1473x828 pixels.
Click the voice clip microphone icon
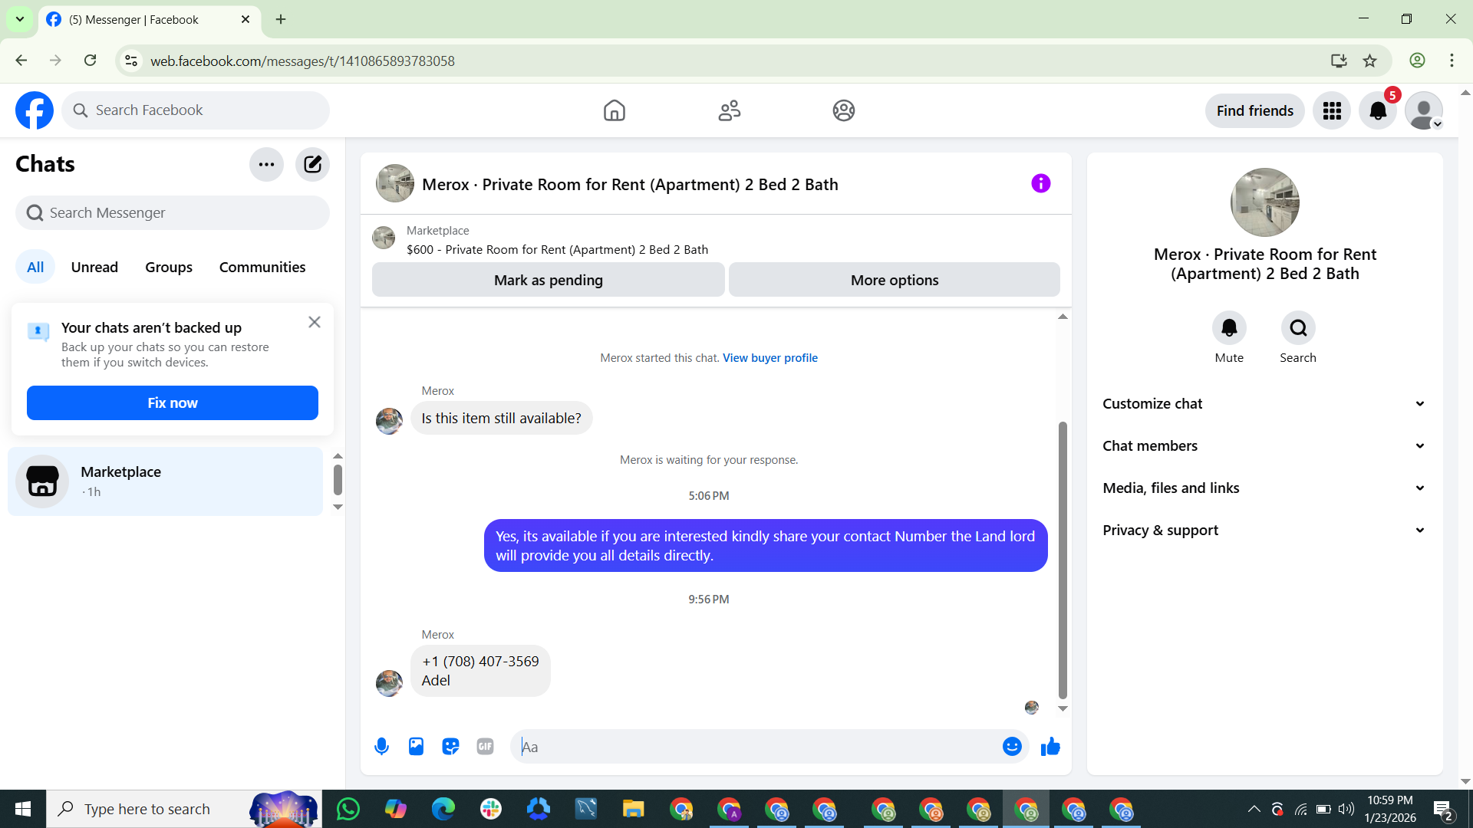(x=381, y=746)
